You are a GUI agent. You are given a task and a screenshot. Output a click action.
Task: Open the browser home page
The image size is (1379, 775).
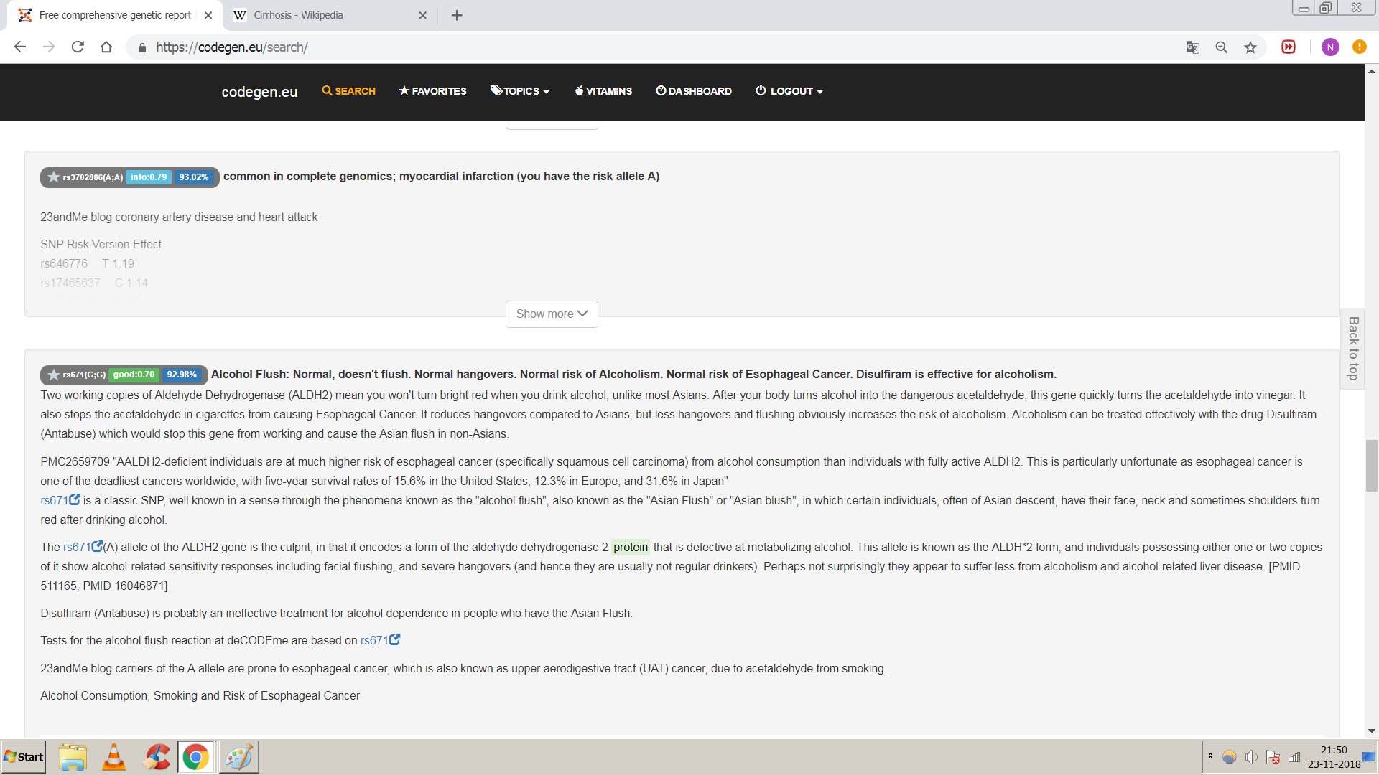106,47
